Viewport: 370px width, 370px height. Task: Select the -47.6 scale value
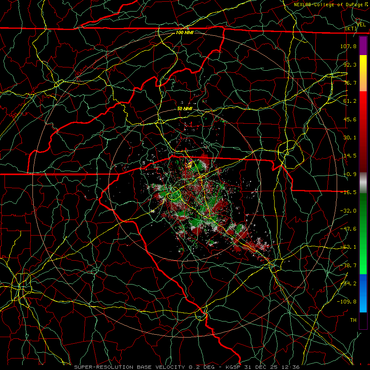(x=348, y=229)
